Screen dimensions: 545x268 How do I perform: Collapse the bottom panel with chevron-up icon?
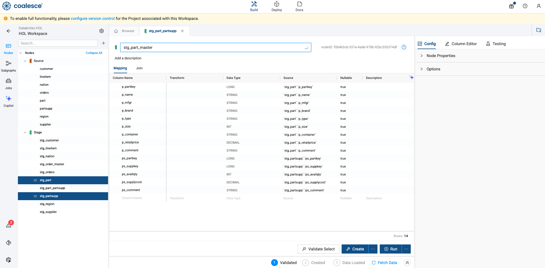(407, 263)
